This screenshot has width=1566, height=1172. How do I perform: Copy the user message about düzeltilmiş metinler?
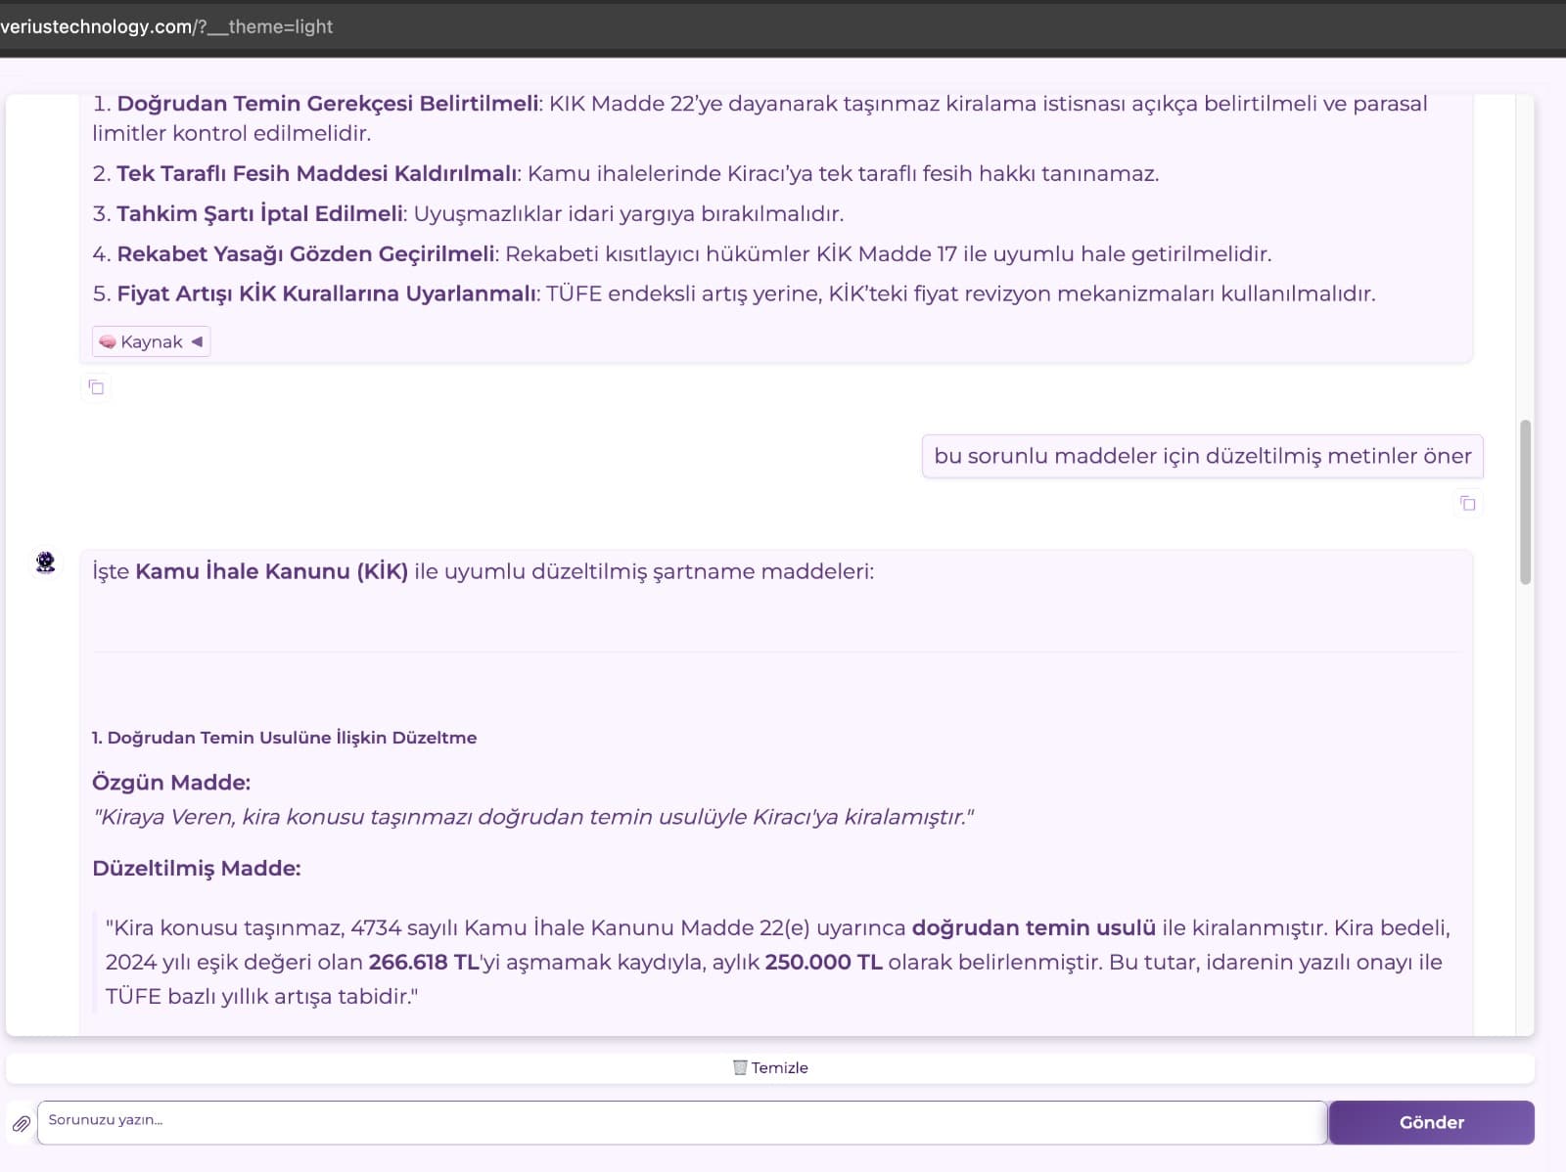(1467, 503)
